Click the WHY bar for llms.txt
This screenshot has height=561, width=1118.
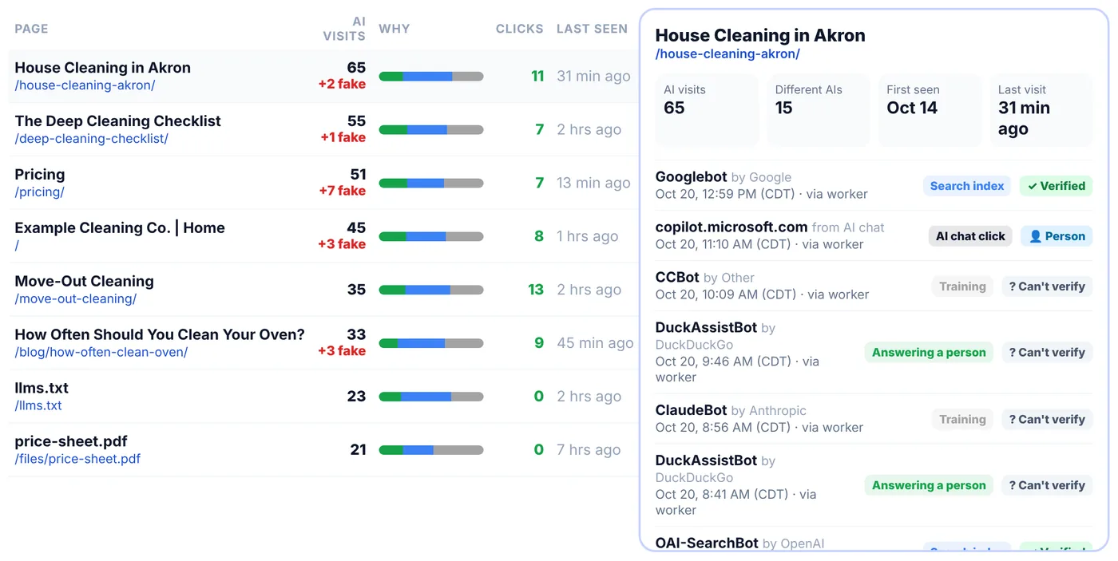pyautogui.click(x=431, y=397)
